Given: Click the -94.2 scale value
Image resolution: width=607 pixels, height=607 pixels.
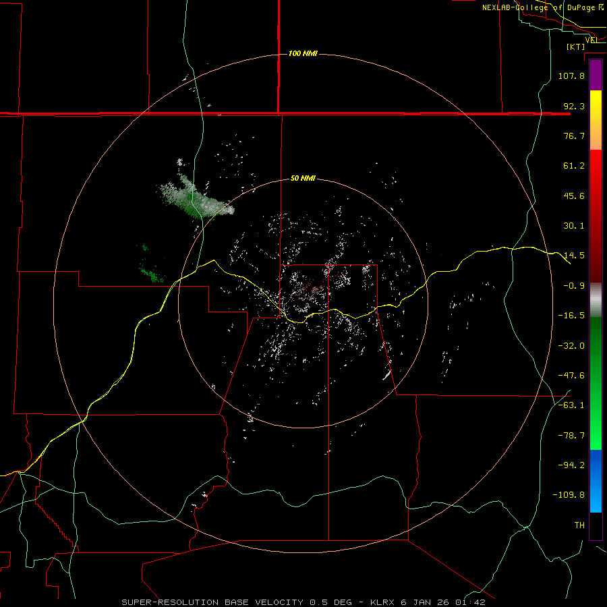Looking at the screenshot, I should point(571,465).
